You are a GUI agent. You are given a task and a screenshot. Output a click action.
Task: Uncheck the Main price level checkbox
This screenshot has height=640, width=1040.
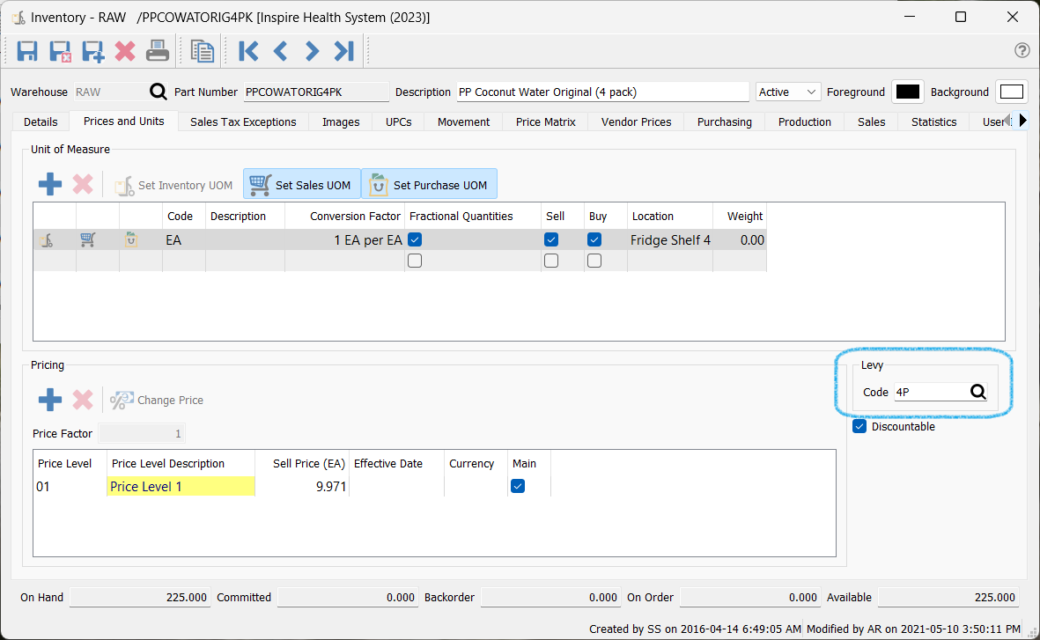point(518,486)
